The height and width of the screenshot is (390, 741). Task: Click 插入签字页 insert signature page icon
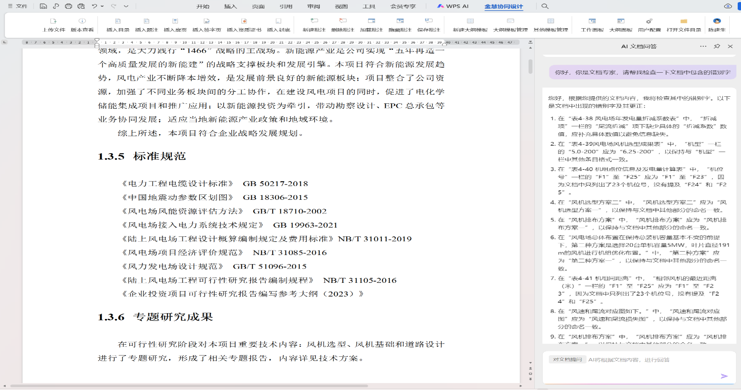pos(206,21)
